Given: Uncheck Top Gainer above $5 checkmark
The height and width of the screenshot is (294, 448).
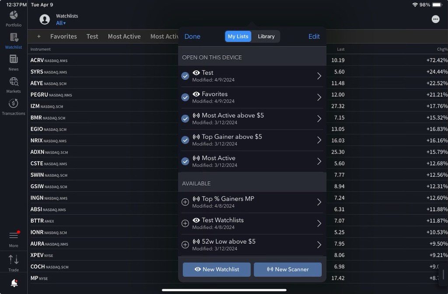Looking at the screenshot, I should tap(185, 140).
